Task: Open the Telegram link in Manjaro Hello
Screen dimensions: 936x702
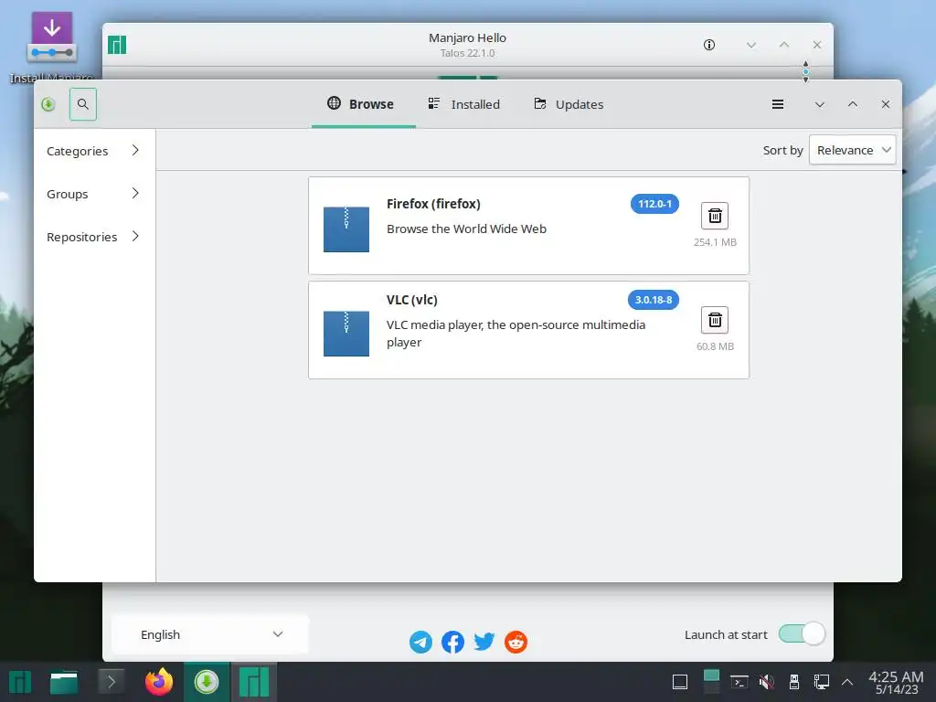Action: 420,643
